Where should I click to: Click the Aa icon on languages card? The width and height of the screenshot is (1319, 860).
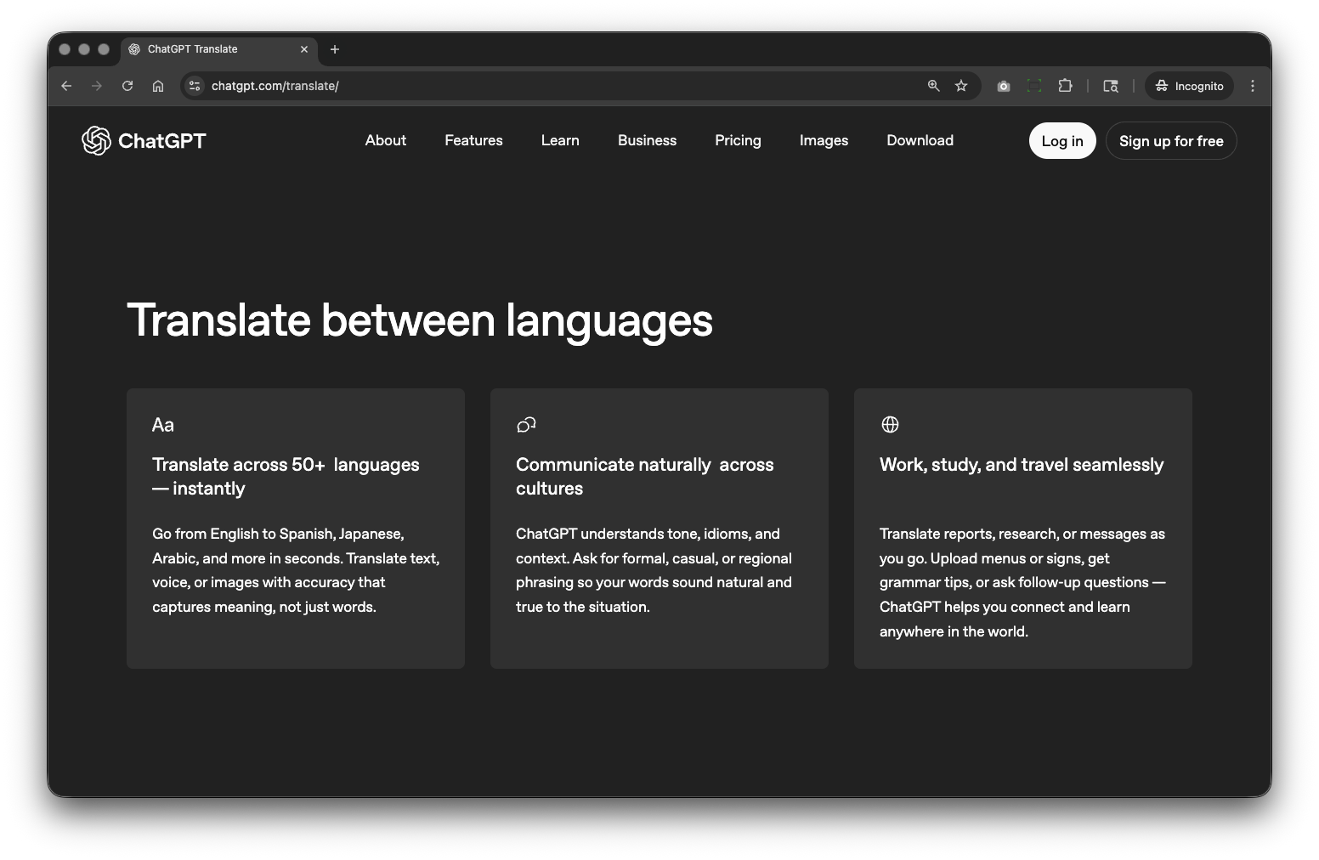point(162,425)
